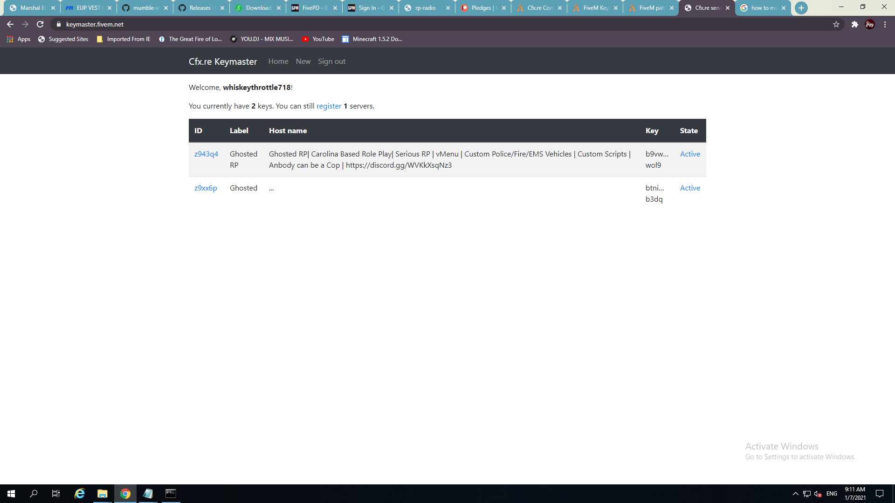The image size is (895, 503).
Task: Open the Chrome three-dot menu
Action: coord(885,24)
